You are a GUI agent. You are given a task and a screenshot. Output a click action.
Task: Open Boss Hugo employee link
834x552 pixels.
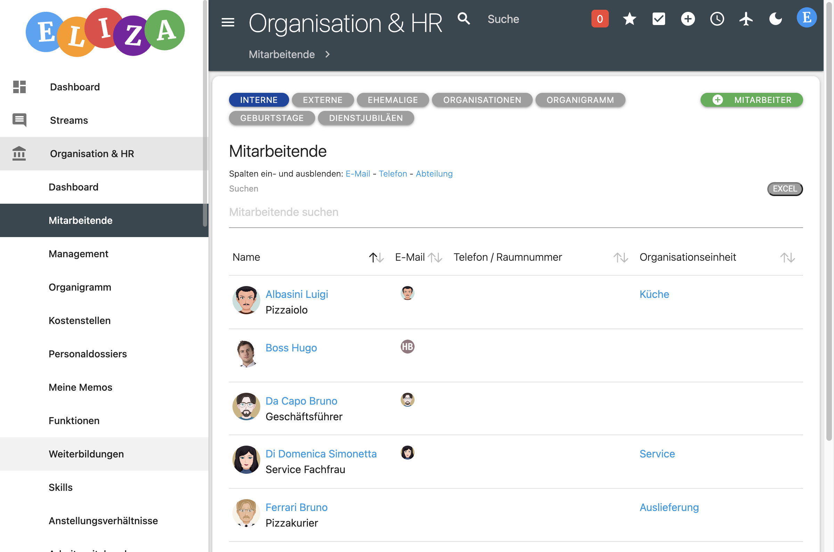pyautogui.click(x=291, y=348)
